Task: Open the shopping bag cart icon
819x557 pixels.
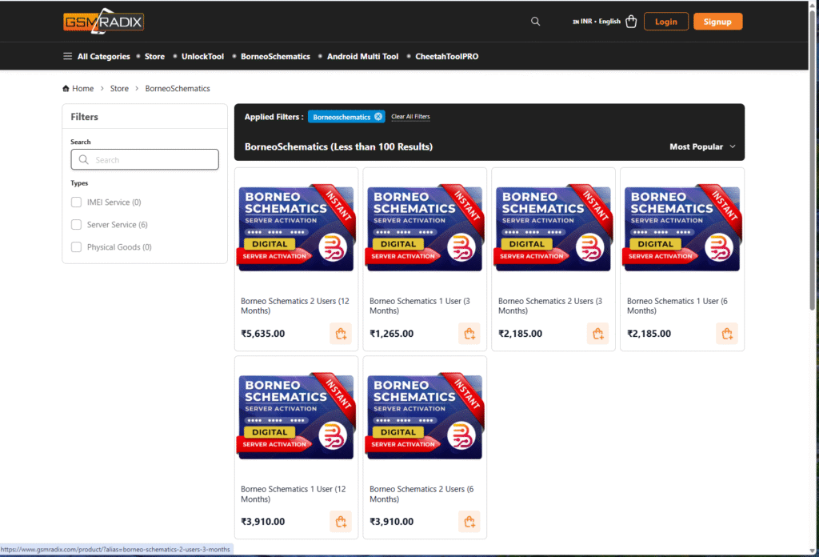Action: [x=631, y=22]
